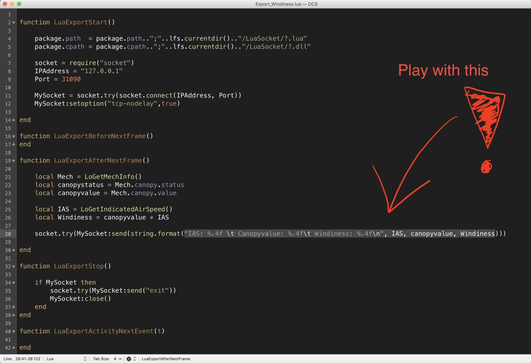Image resolution: width=531 pixels, height=363 pixels.
Task: Open the LuaExportAfterNextFrame symbol popup
Action: pos(166,359)
